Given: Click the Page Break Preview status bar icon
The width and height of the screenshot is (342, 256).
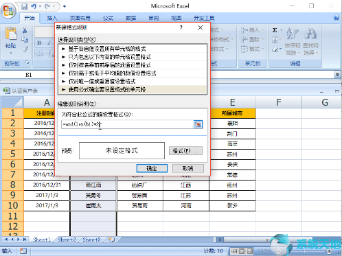Looking at the screenshot, I should click(x=250, y=251).
